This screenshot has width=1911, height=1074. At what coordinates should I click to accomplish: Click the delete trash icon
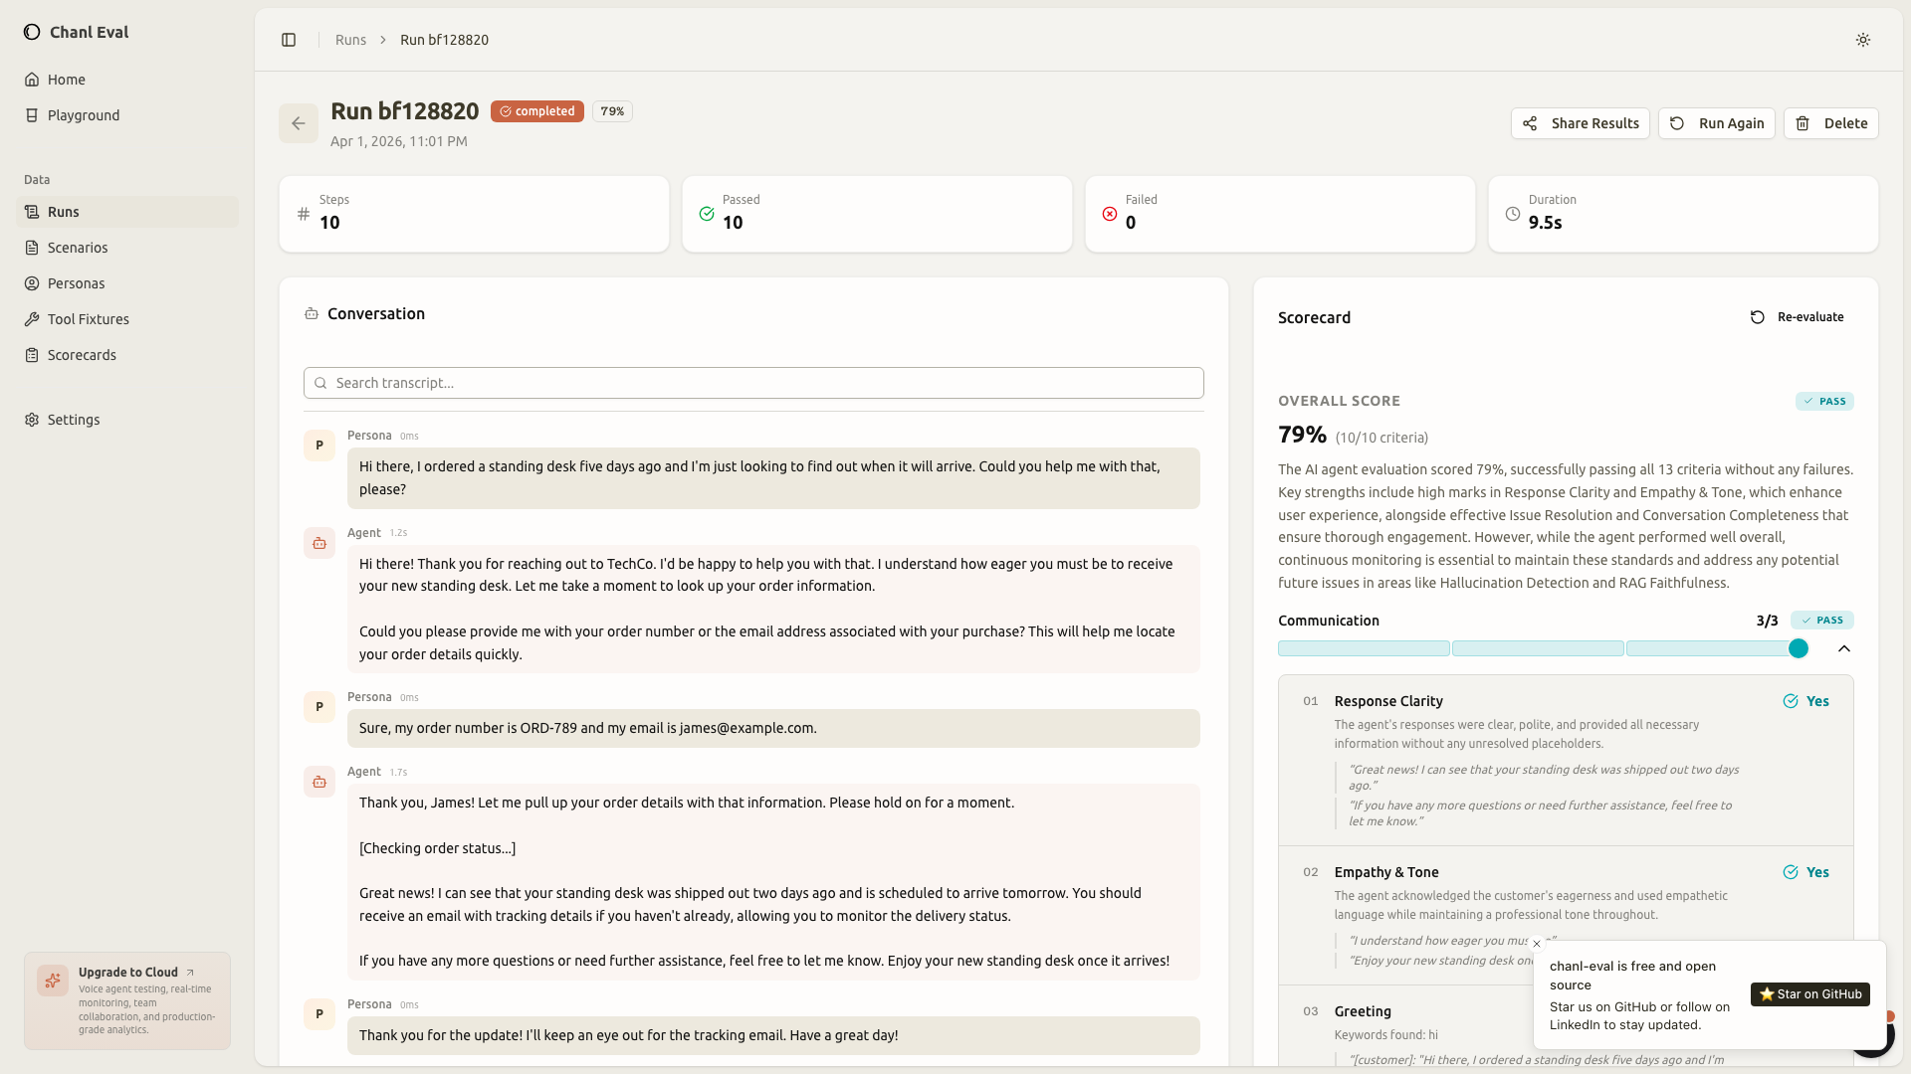[1803, 123]
